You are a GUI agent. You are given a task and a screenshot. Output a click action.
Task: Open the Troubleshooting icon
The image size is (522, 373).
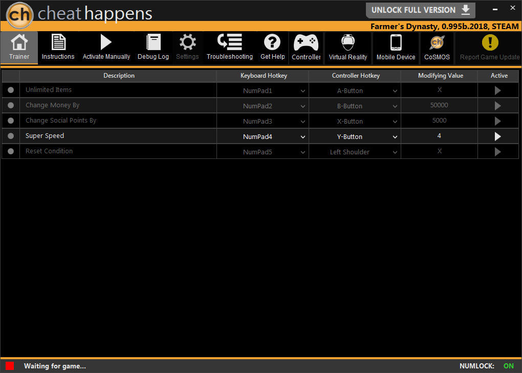[230, 42]
